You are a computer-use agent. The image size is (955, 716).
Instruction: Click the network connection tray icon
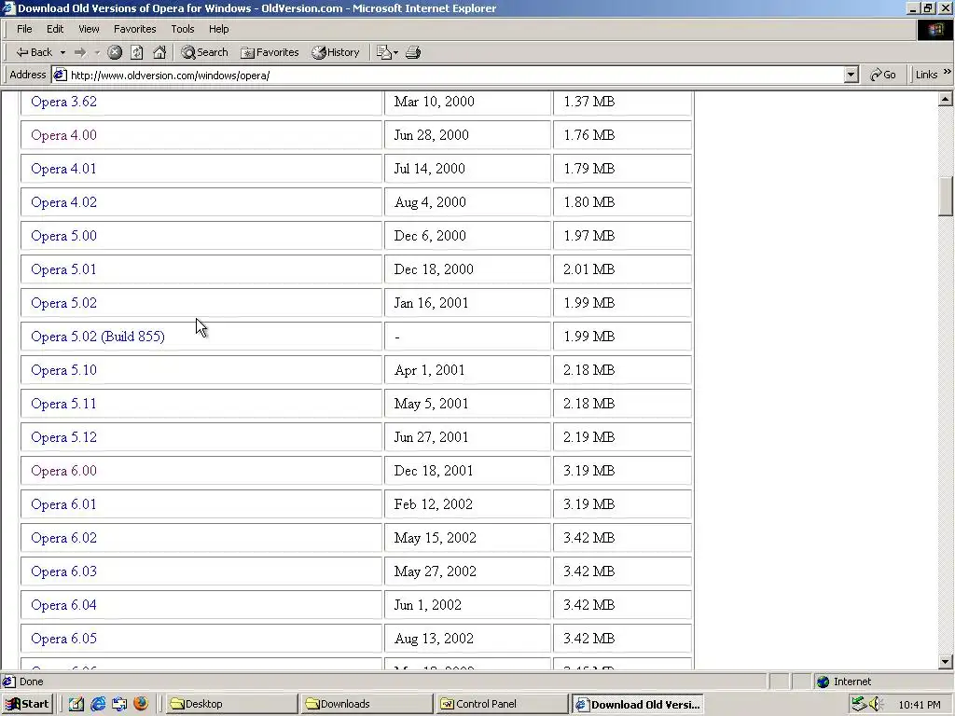(859, 704)
